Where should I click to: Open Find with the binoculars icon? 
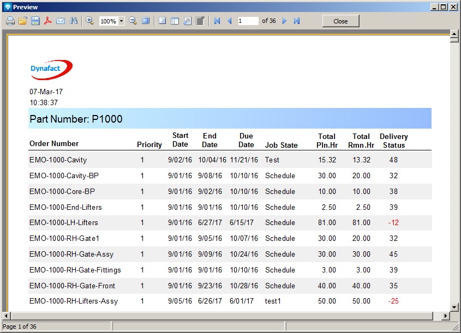click(x=74, y=21)
